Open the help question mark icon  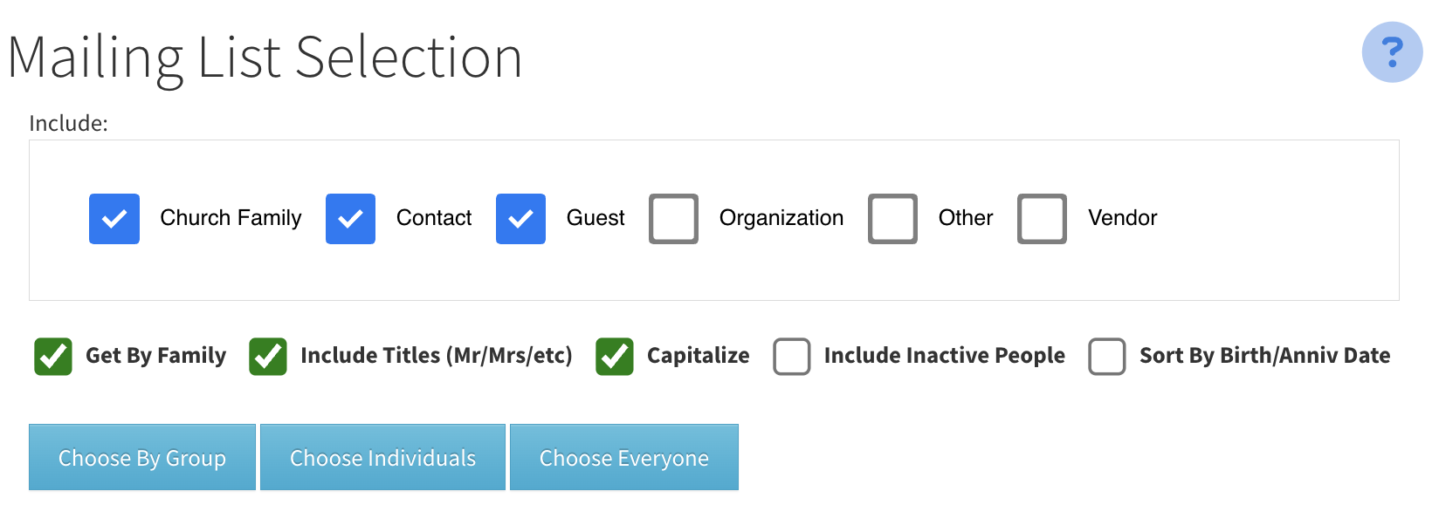pyautogui.click(x=1392, y=52)
